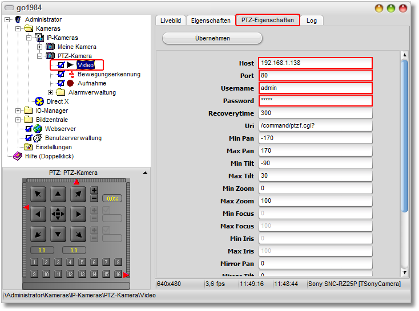Toggle the Bewegungserkennung checkbox
The image size is (419, 311).
(x=61, y=74)
